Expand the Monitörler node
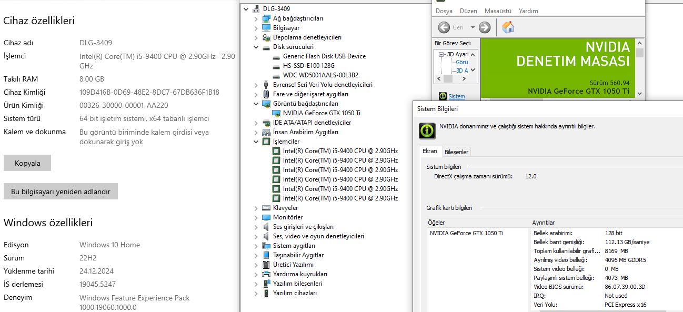 pyautogui.click(x=256, y=217)
